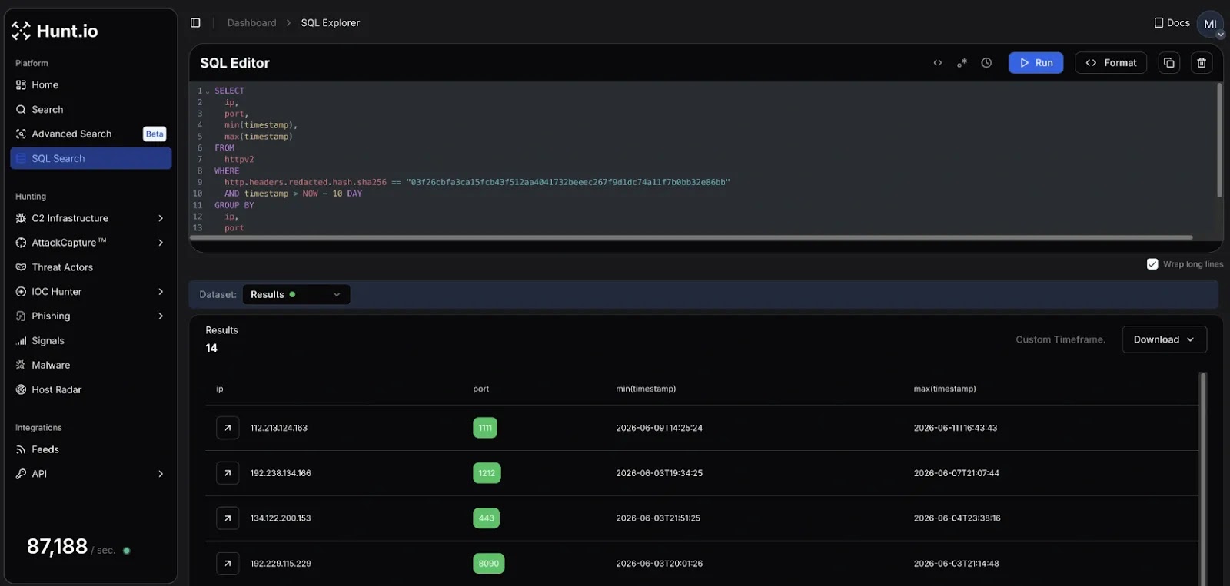
Task: Select SQL Search in sidebar
Action: [91, 158]
